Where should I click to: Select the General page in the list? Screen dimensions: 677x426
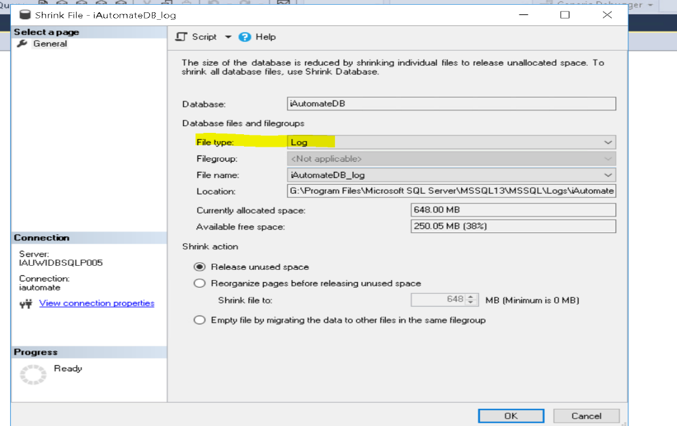(50, 44)
